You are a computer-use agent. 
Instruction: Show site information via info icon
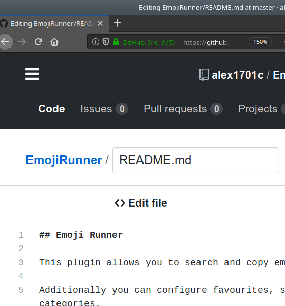pyautogui.click(x=96, y=42)
